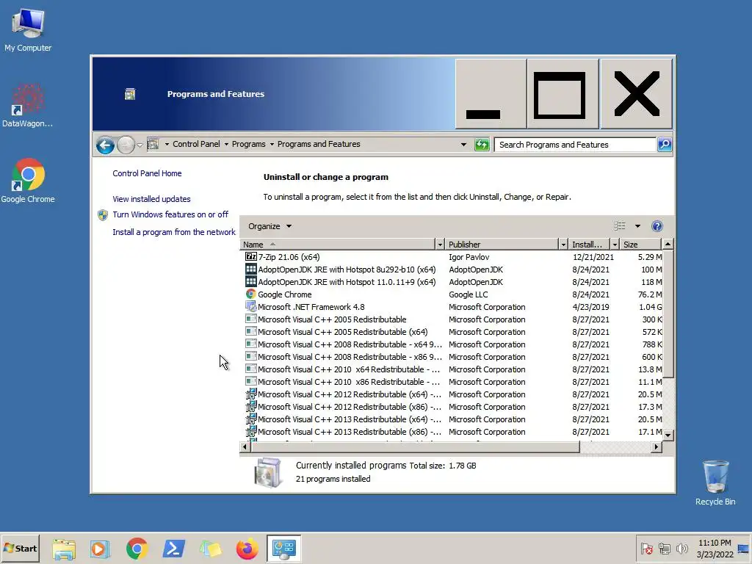Click vertical scrollbar down arrow
The width and height of the screenshot is (752, 564).
tap(668, 435)
